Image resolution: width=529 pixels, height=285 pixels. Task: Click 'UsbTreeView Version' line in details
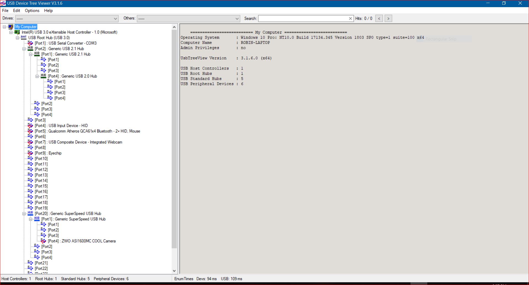[226, 58]
